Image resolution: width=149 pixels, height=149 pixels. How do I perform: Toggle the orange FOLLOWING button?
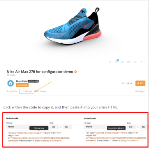(22, 85)
